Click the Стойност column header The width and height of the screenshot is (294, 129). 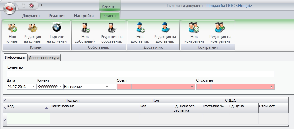point(273,108)
